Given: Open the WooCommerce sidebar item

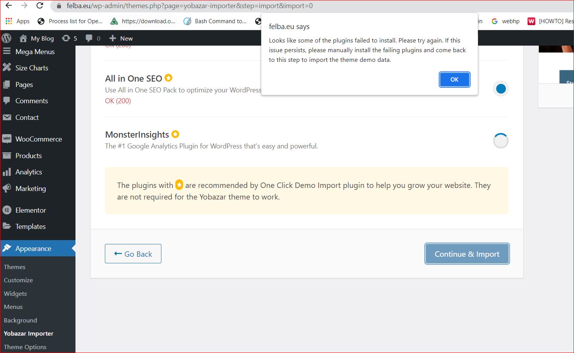Looking at the screenshot, I should click(38, 139).
